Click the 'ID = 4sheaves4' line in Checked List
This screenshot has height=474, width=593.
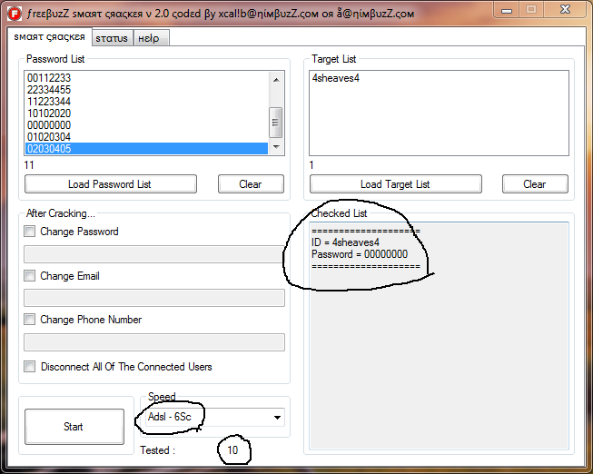click(x=345, y=242)
